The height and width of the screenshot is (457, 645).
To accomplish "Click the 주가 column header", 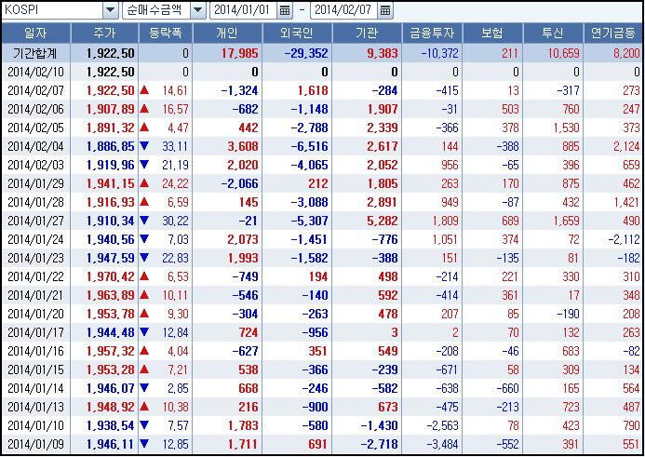I will (104, 34).
